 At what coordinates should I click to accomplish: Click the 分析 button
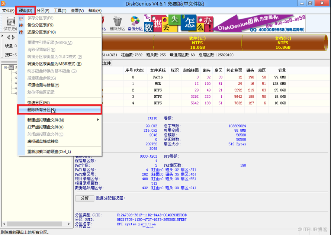(x=84, y=198)
